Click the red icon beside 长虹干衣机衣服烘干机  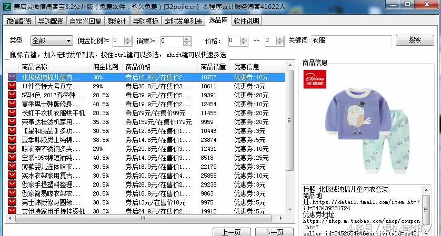pos(12,113)
